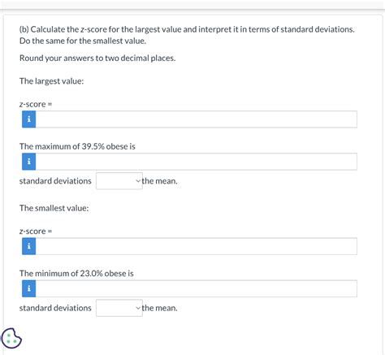385x355 pixels.
Task: Focus the 'maximum of 39.5% obese' input
Action: point(197,162)
